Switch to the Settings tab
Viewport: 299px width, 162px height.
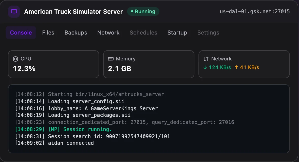tap(208, 33)
